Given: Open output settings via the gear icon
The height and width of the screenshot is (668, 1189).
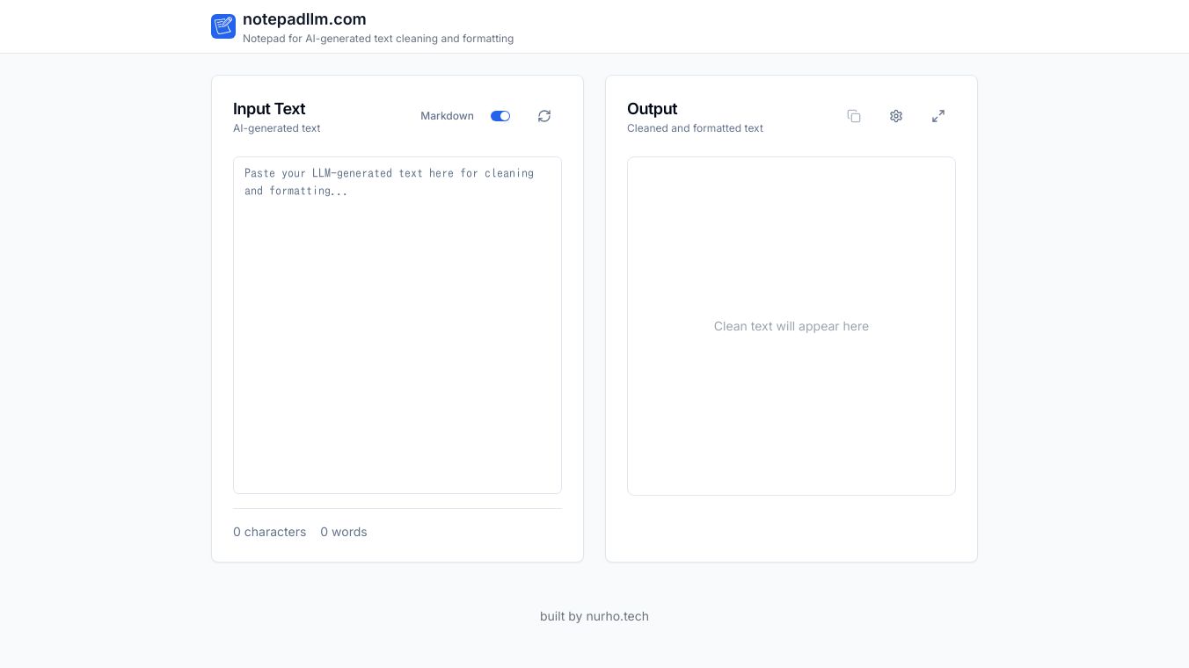Looking at the screenshot, I should tap(896, 116).
